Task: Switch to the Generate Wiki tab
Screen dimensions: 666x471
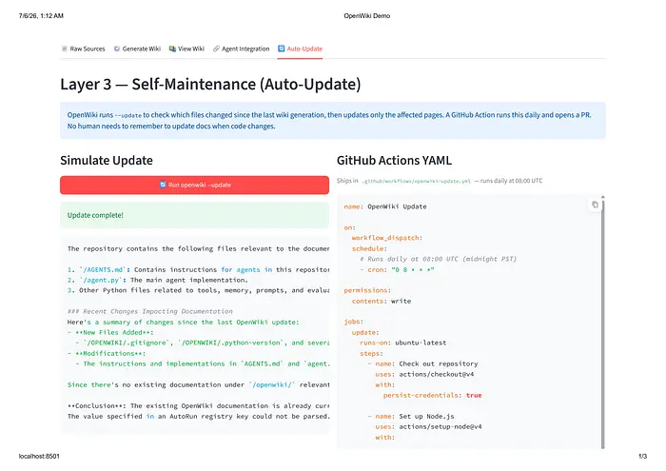Action: [137, 49]
